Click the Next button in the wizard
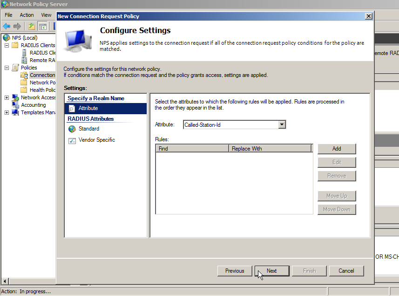Screen dimensions: 399x296 271,271
